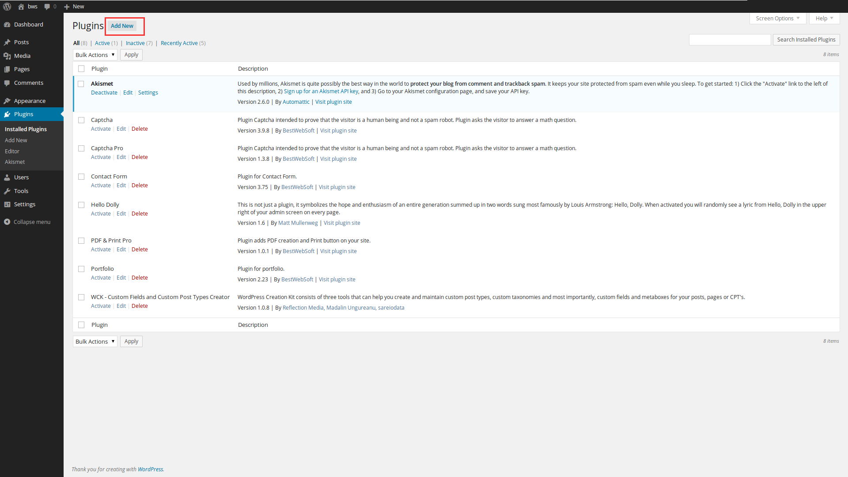Open Installed Plugins in the sidebar menu

click(25, 129)
